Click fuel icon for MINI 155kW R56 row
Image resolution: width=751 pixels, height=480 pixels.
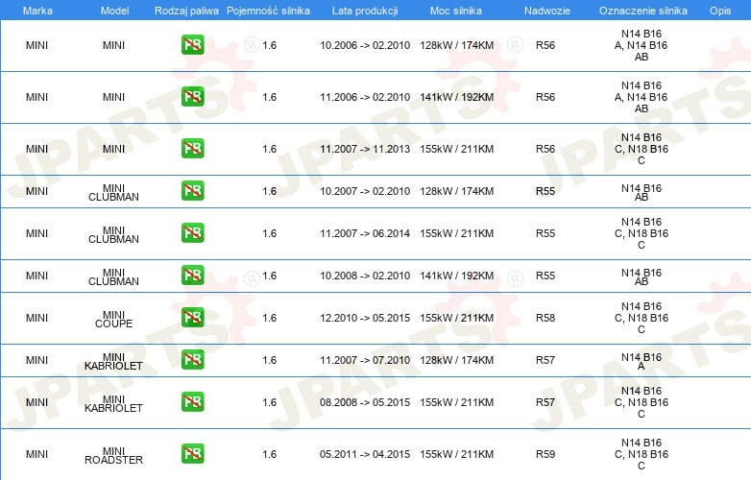pyautogui.click(x=192, y=149)
